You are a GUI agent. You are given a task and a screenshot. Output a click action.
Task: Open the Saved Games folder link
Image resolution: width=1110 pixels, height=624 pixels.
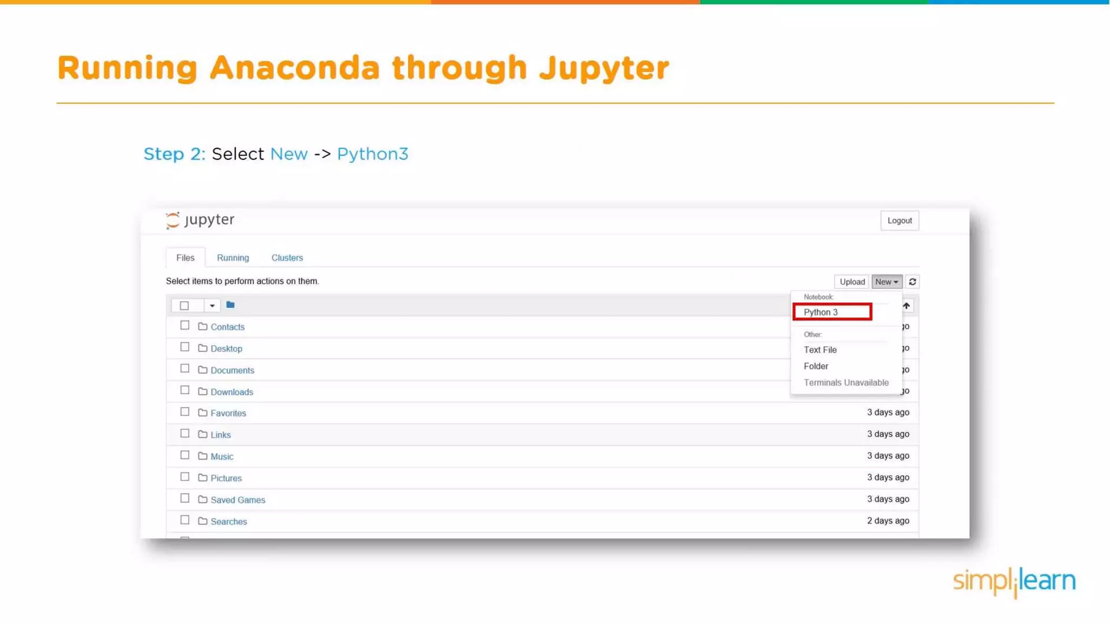tap(238, 500)
